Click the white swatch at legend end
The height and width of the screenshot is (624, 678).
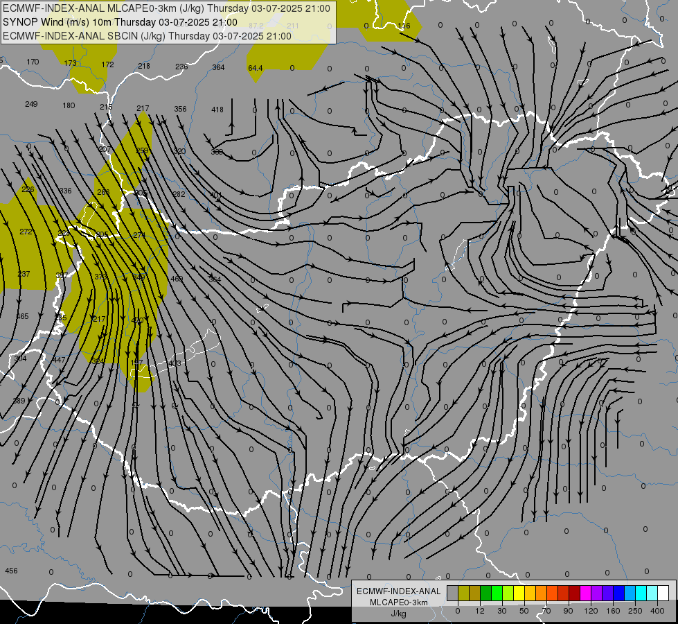663,593
